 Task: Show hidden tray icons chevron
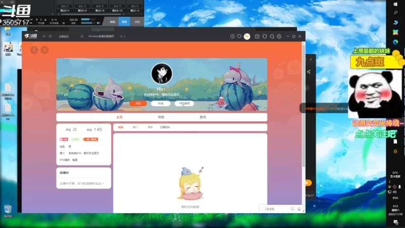pos(390,182)
